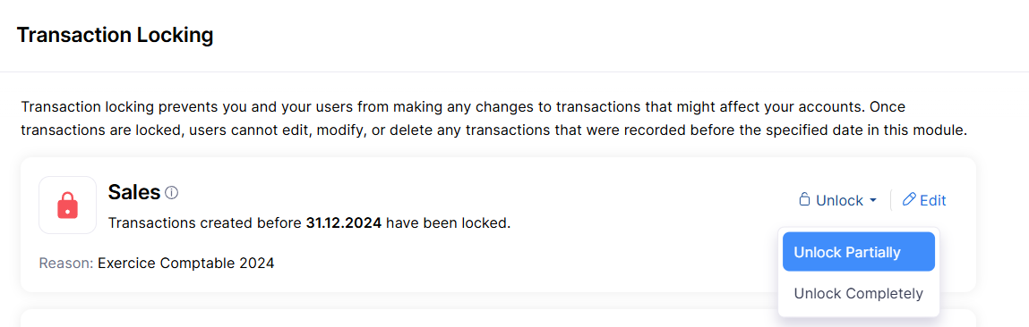Click the Transaction Locking page heading
The height and width of the screenshot is (327, 1029).
pos(115,36)
